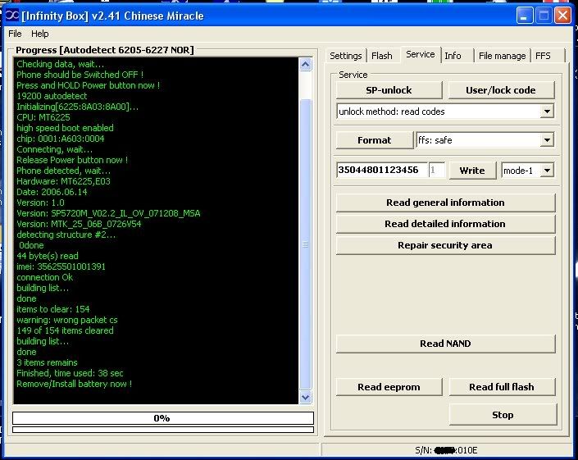578x460 pixels.
Task: Click the log line 'imei: 35625501001391'
Action: (x=61, y=266)
